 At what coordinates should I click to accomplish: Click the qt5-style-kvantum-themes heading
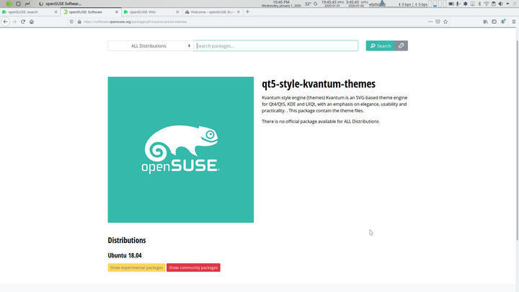pyautogui.click(x=319, y=84)
